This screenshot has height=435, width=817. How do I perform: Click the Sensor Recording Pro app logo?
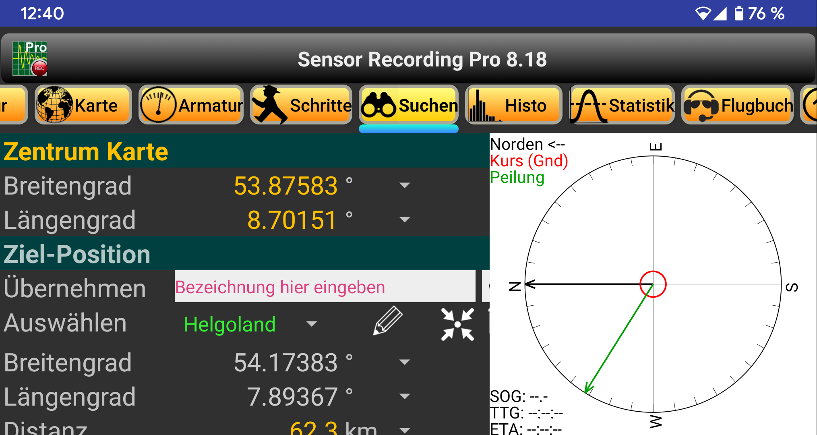tap(29, 58)
